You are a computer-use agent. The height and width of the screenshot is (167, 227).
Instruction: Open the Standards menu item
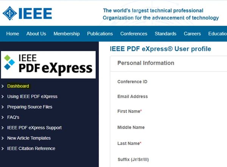point(165,34)
